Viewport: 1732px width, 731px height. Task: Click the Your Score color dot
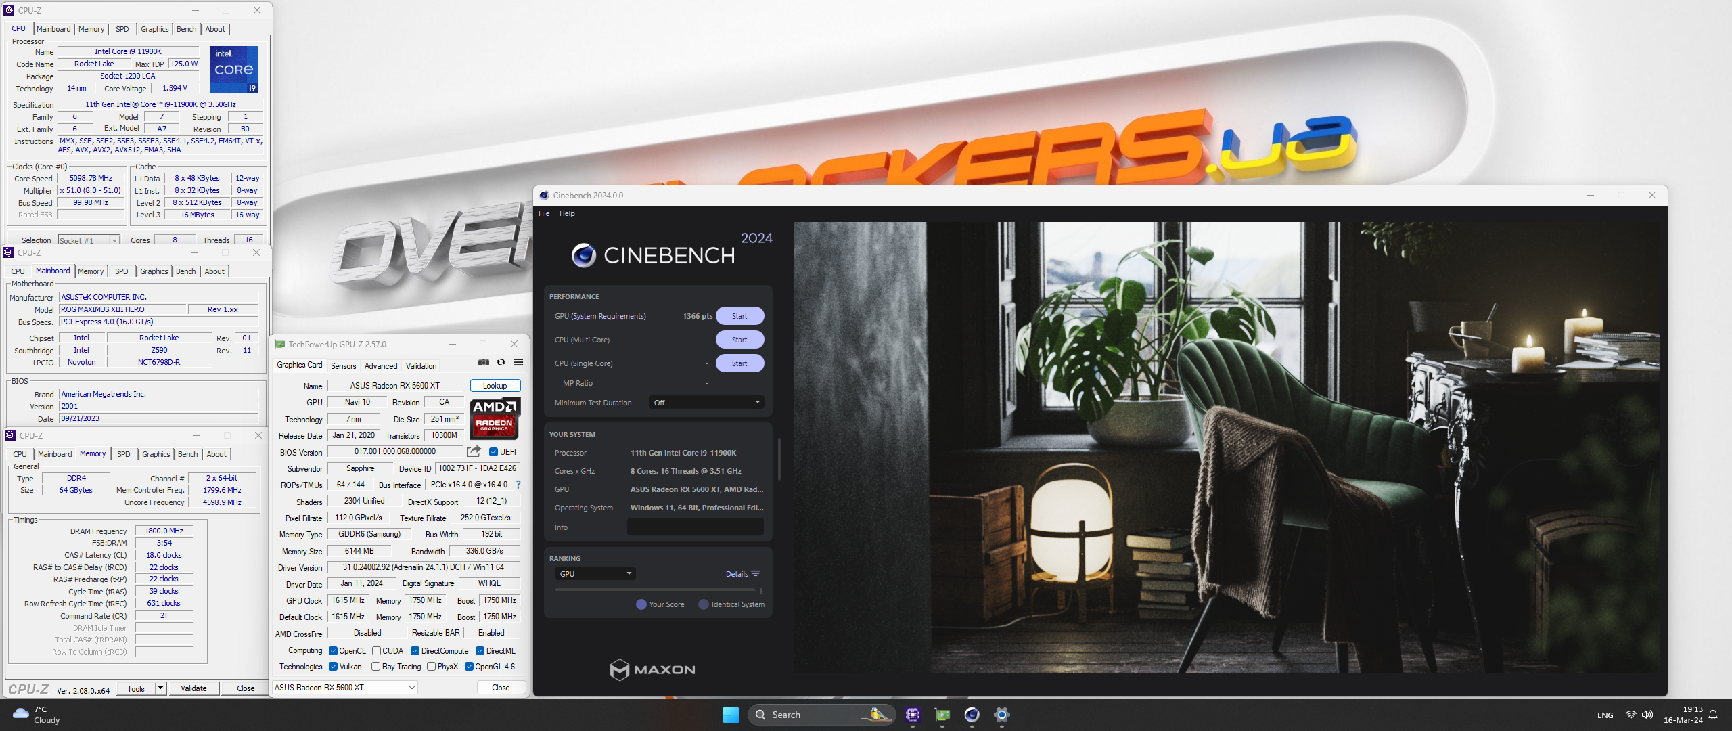tap(641, 604)
